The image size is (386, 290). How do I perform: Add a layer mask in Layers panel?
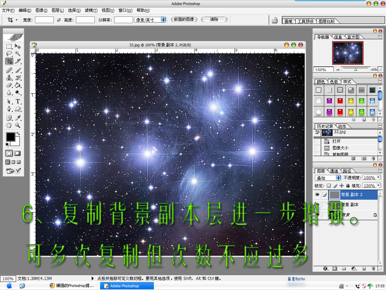click(x=335, y=269)
